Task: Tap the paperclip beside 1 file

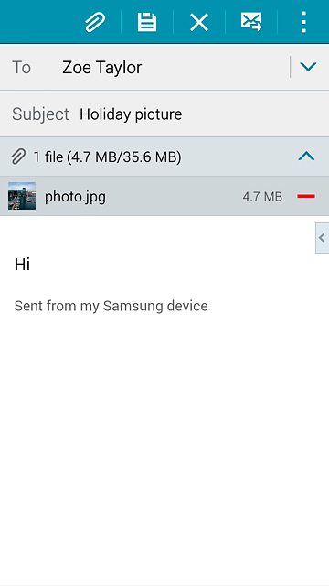Action: click(x=18, y=157)
